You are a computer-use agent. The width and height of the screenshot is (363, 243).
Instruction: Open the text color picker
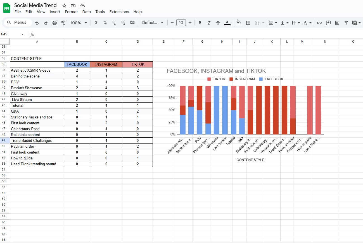tap(227, 23)
